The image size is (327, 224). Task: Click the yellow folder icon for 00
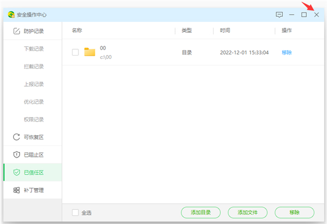[x=90, y=52]
